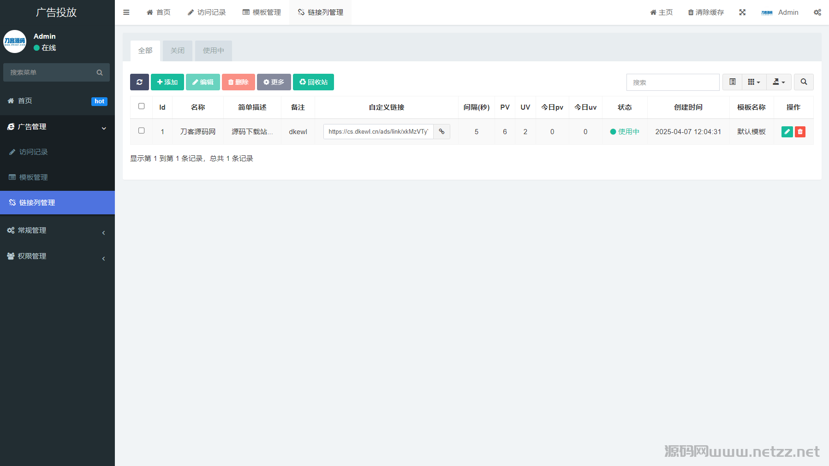Open 模板管理 in the sidebar

point(57,177)
